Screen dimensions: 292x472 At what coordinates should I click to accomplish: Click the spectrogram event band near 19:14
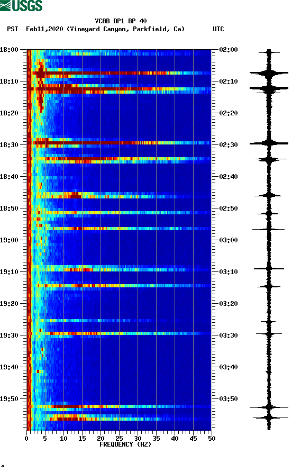(119, 286)
